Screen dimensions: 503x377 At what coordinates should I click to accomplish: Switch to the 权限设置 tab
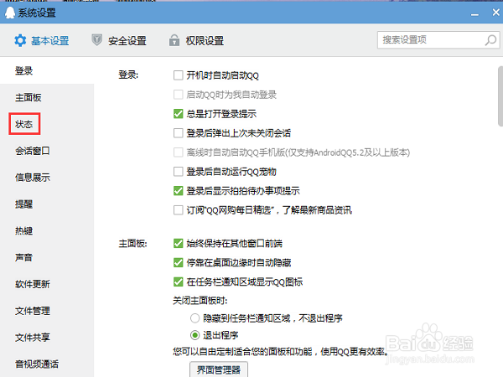coord(197,41)
